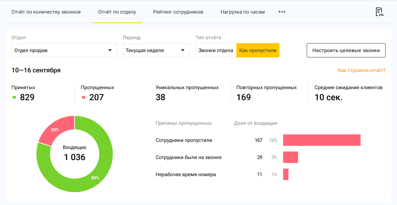
Task: Click the red 20% donut chart segment
Action: pyautogui.click(x=56, y=129)
